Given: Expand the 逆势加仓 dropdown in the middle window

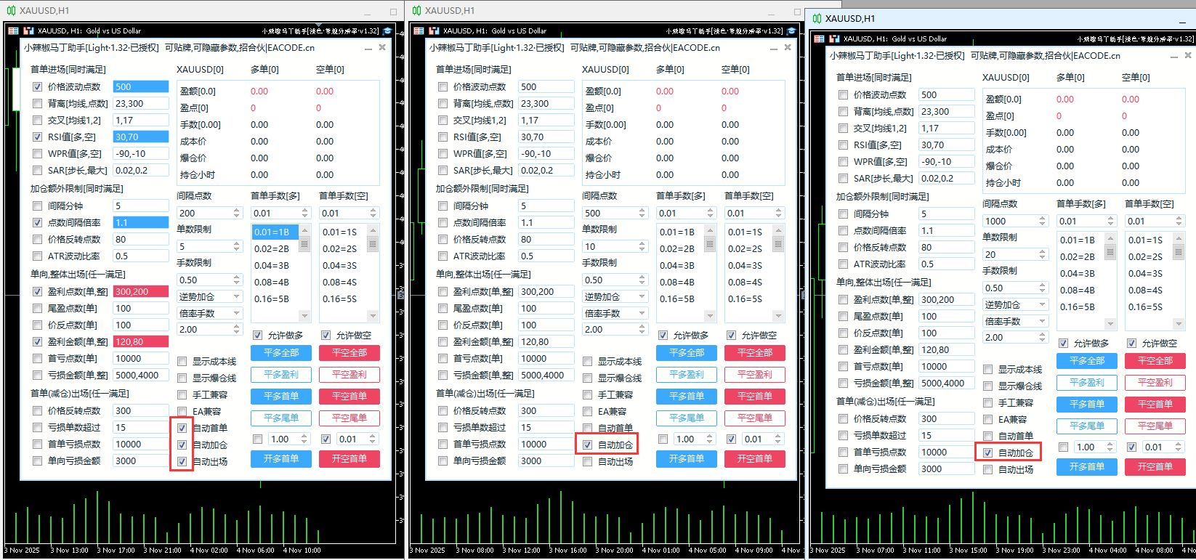Looking at the screenshot, I should point(615,297).
